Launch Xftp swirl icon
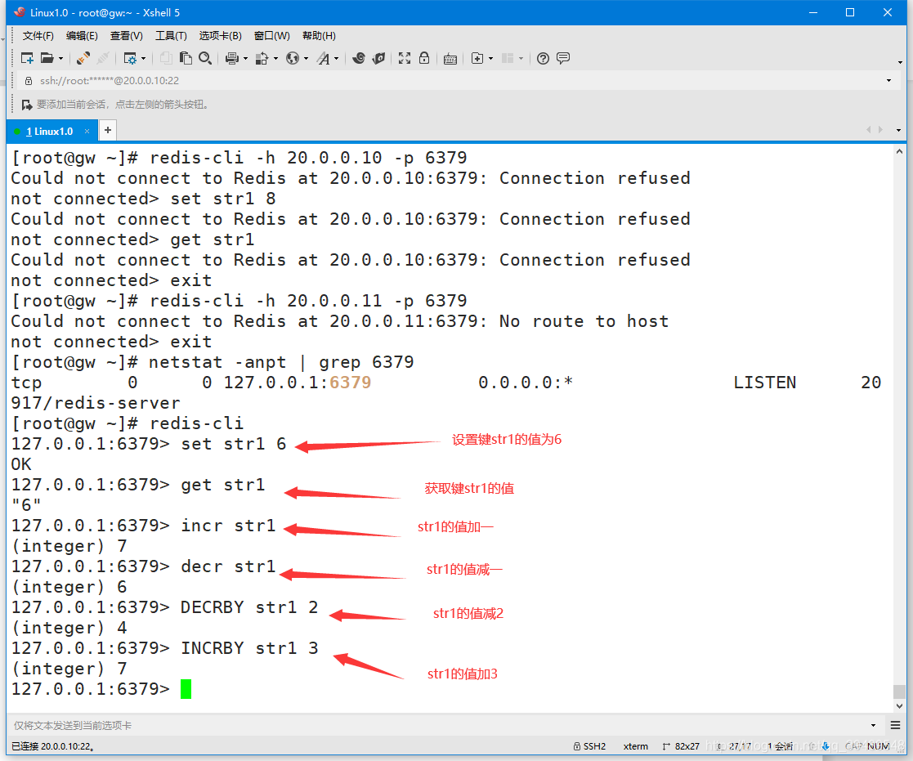The image size is (913, 761). click(x=359, y=58)
